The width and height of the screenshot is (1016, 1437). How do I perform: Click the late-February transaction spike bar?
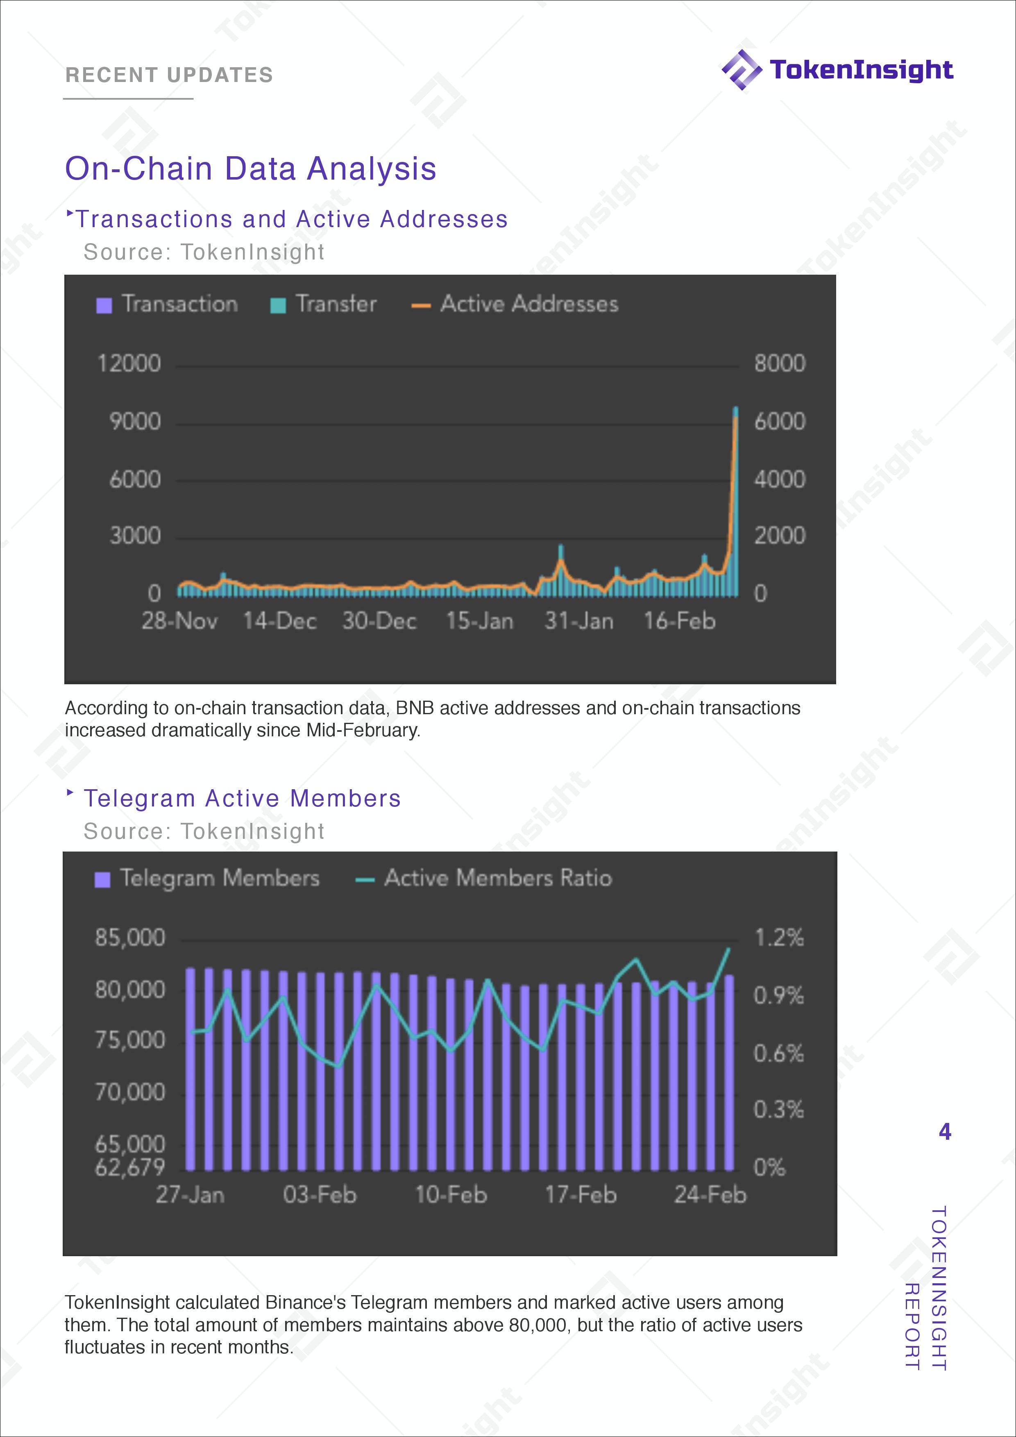click(736, 501)
